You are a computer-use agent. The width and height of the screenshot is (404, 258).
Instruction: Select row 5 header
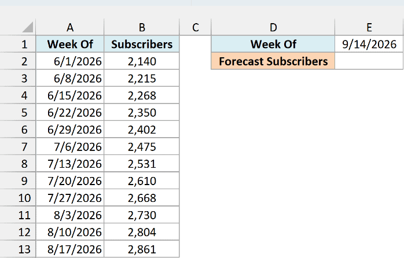(18, 112)
